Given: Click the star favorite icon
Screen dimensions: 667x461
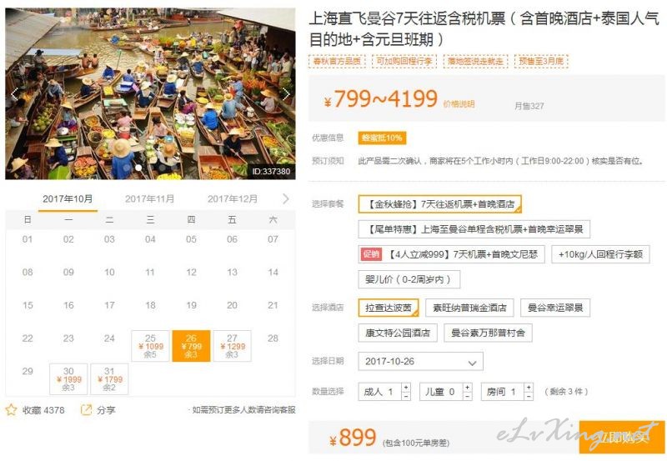Looking at the screenshot, I should coord(11,410).
